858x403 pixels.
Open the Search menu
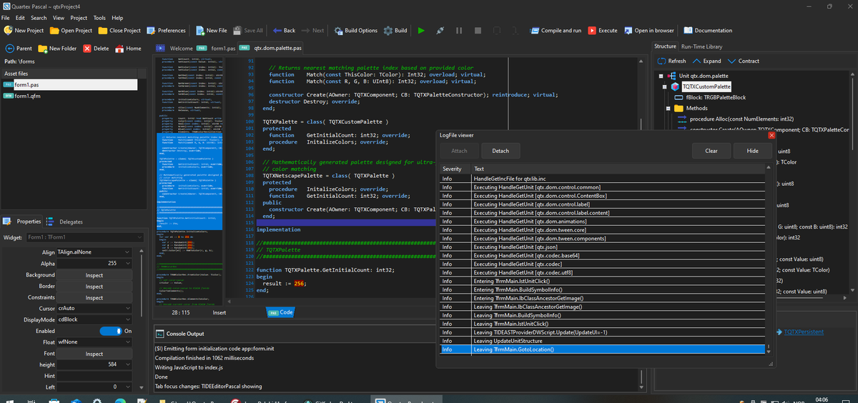(x=39, y=18)
